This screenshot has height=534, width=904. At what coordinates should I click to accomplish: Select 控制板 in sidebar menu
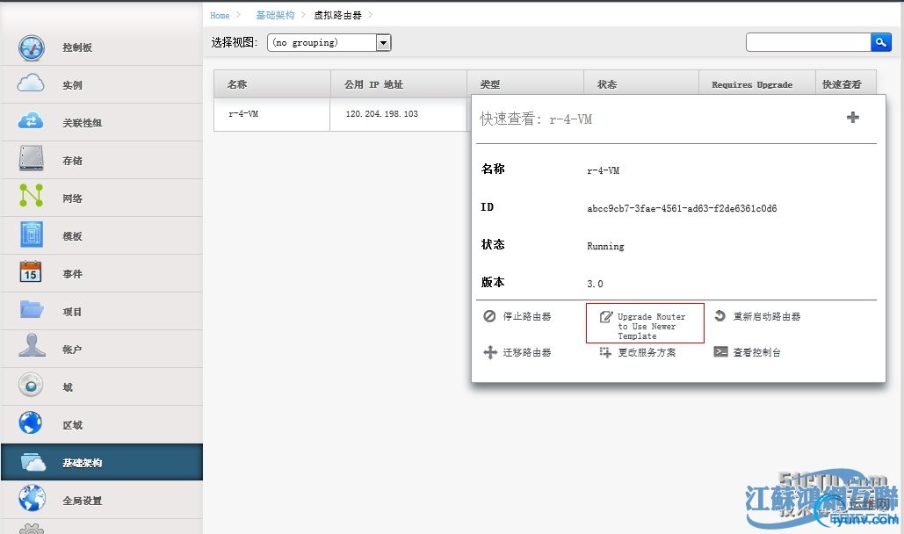point(102,47)
